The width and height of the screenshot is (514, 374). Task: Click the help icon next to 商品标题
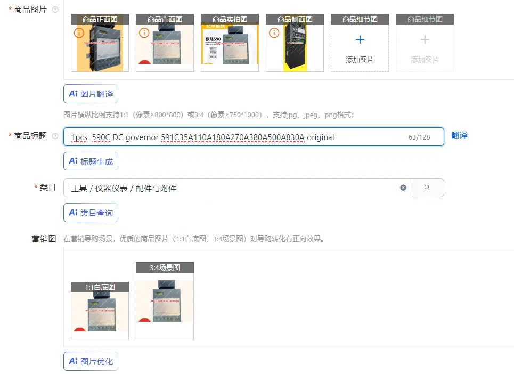(x=55, y=136)
